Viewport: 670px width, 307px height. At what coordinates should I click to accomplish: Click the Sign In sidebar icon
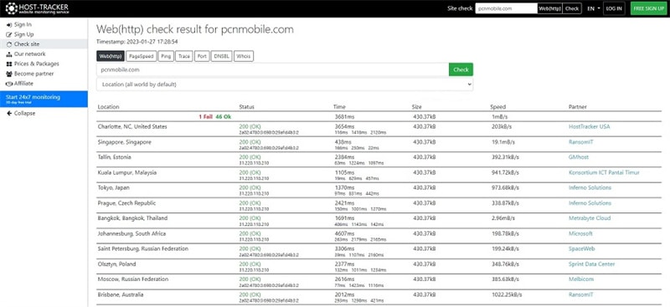pos(9,25)
